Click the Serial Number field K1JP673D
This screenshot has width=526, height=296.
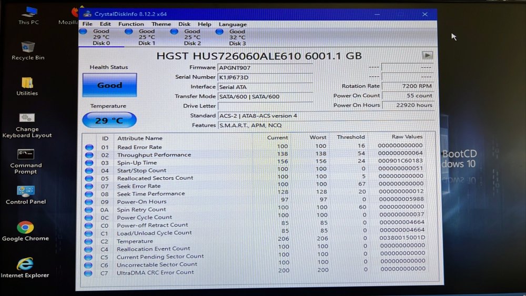coord(265,77)
